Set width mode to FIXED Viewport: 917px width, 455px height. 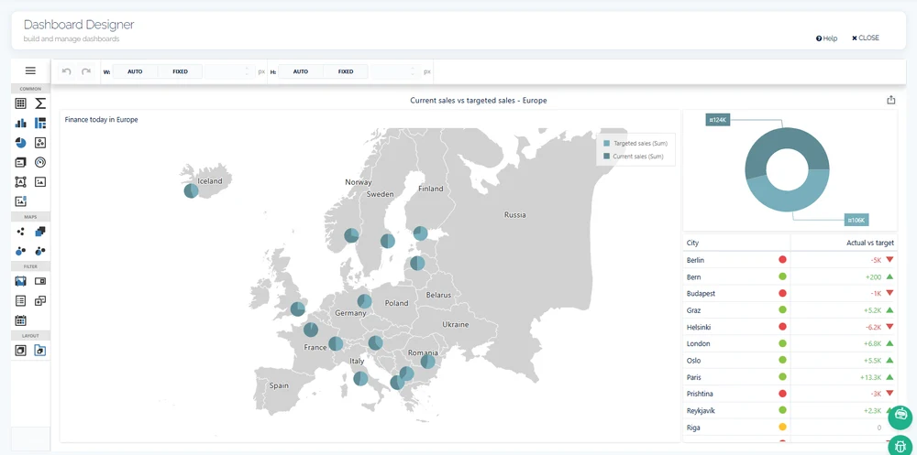click(180, 71)
